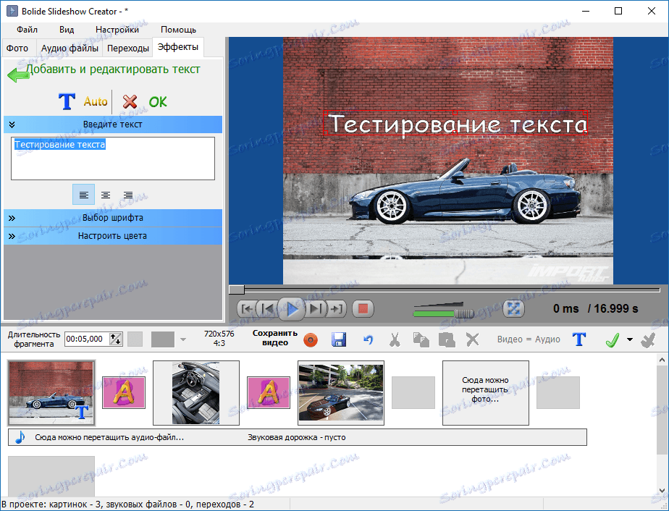Click the blue undo arrow in toolbar
669x511 pixels.
click(368, 339)
